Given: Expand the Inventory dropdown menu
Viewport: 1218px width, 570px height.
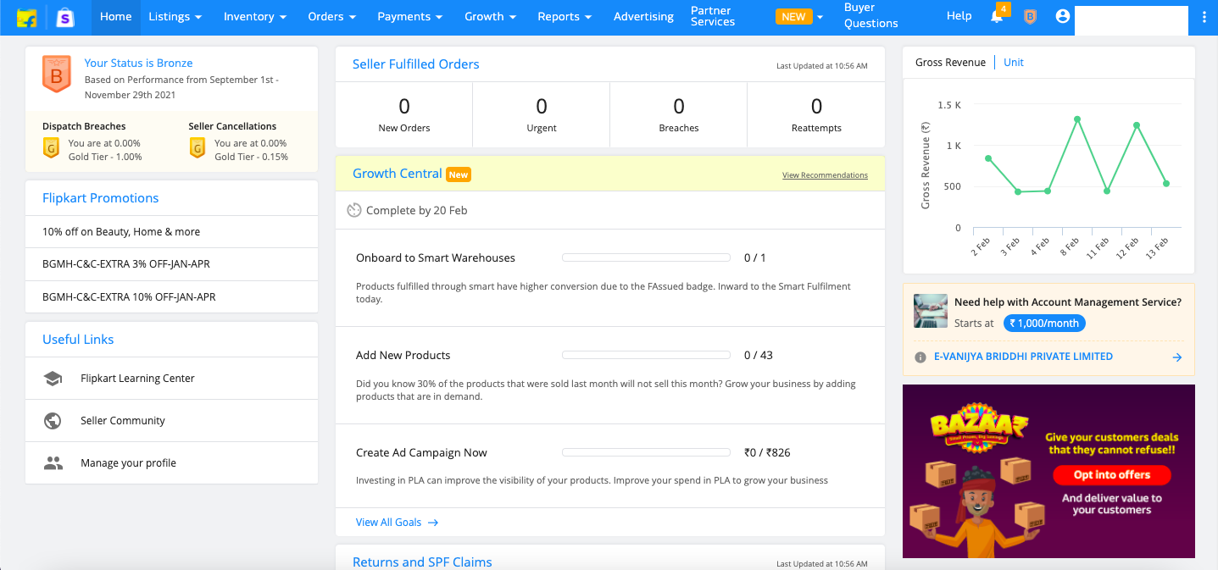Looking at the screenshot, I should (x=255, y=17).
